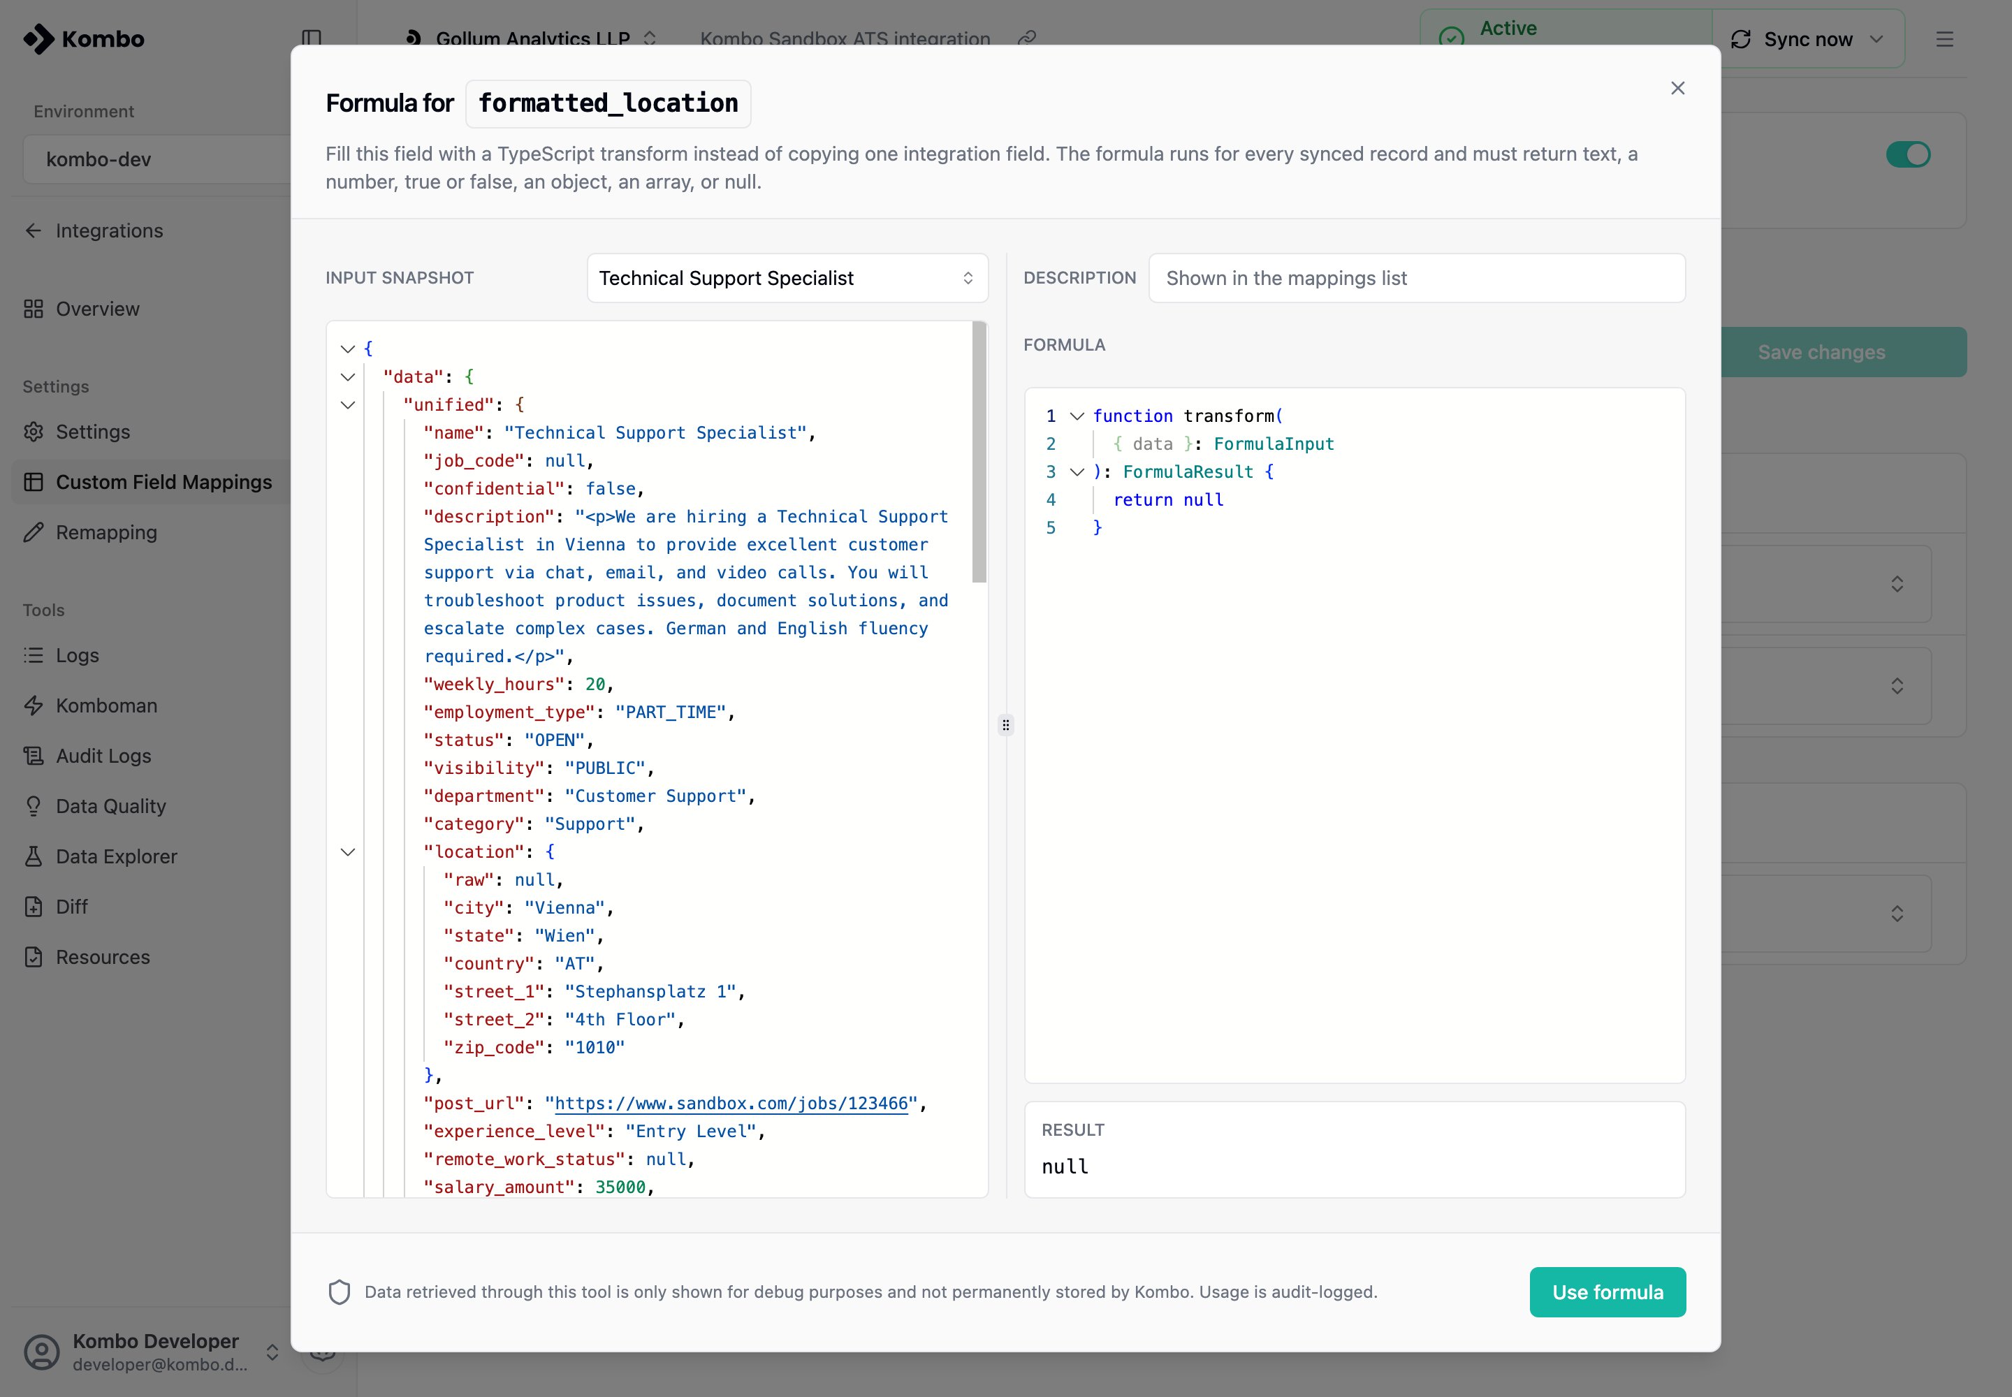The width and height of the screenshot is (2012, 1397).
Task: Toggle the green switch behind the dialog
Action: pos(1909,154)
